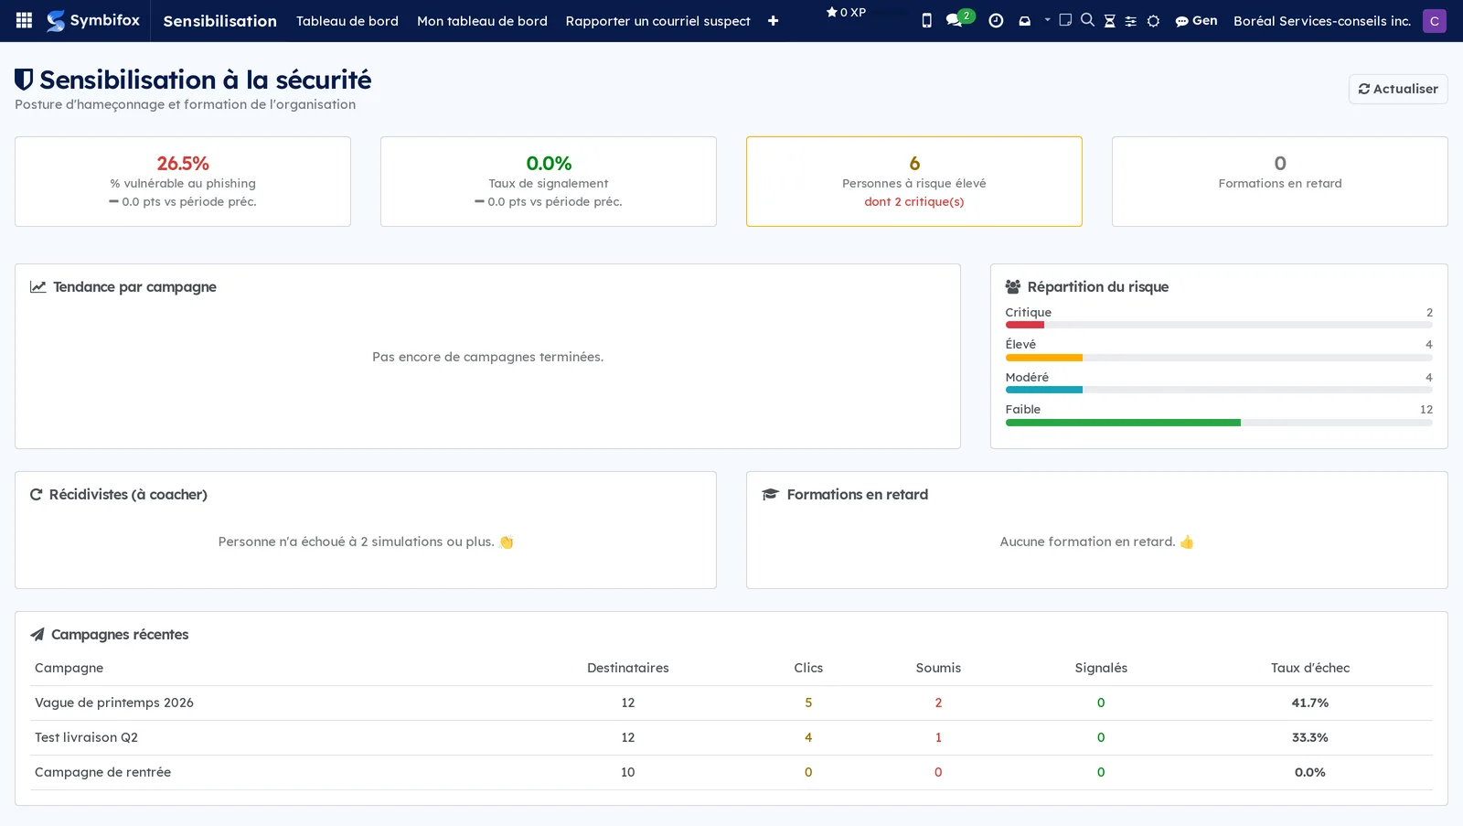Click the teal Modéré risk bar
This screenshot has height=826, width=1463.
coord(1043,390)
